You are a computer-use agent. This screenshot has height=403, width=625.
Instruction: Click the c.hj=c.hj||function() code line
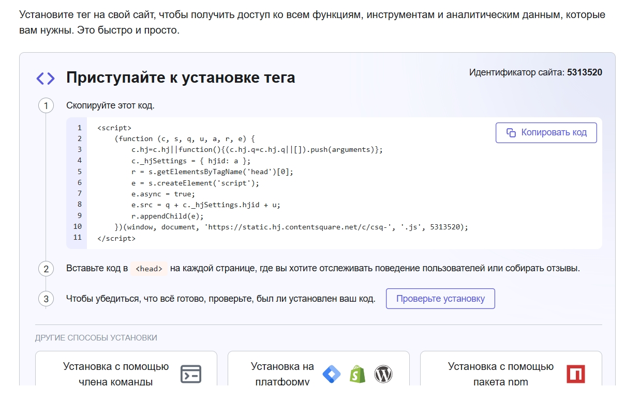(257, 150)
